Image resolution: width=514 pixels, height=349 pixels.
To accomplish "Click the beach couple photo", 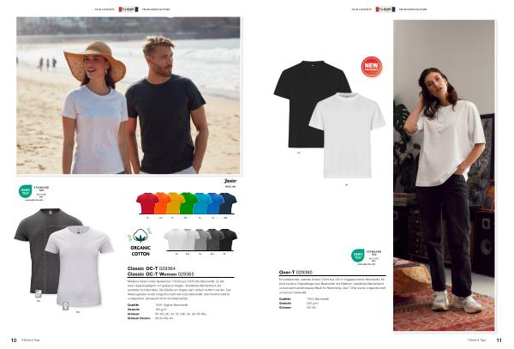I will [128, 95].
